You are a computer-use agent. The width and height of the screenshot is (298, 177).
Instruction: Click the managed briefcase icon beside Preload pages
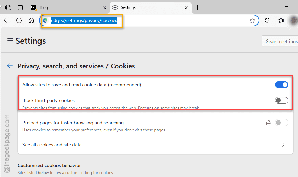point(269,123)
